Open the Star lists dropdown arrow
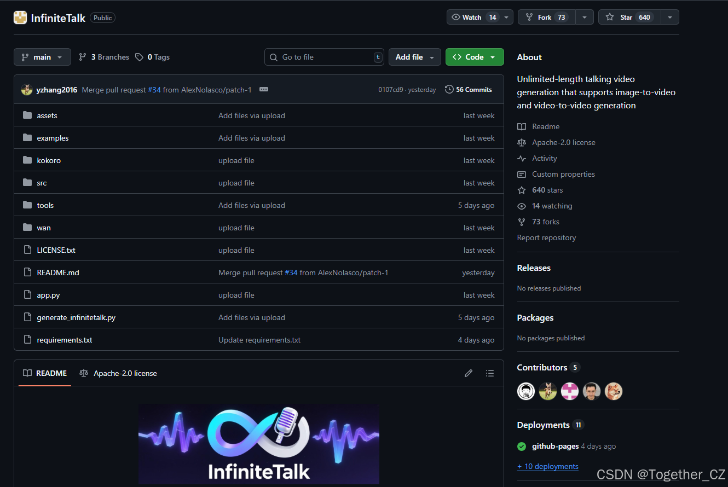Image resolution: width=728 pixels, height=487 pixels. coord(670,18)
